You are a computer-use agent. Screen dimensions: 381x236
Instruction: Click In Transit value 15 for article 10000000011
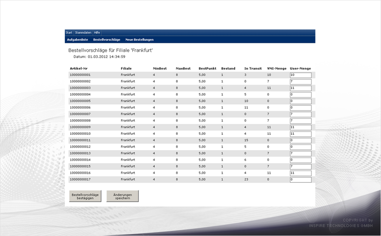[x=246, y=140]
